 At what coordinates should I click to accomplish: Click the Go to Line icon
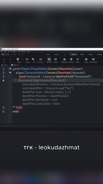(41, 59)
